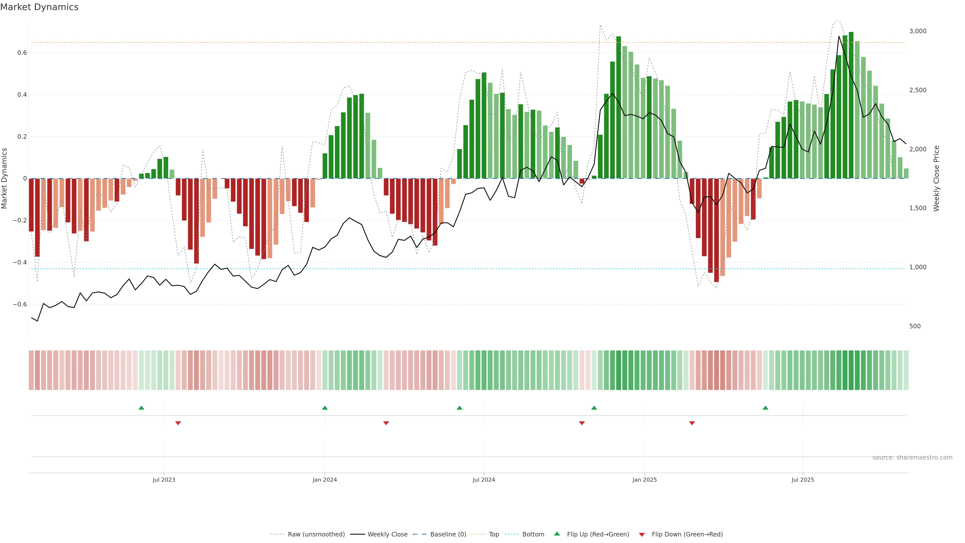This screenshot has width=965, height=543.
Task: Click red flip-down marker just after Jul 2023
Action: [x=178, y=423]
